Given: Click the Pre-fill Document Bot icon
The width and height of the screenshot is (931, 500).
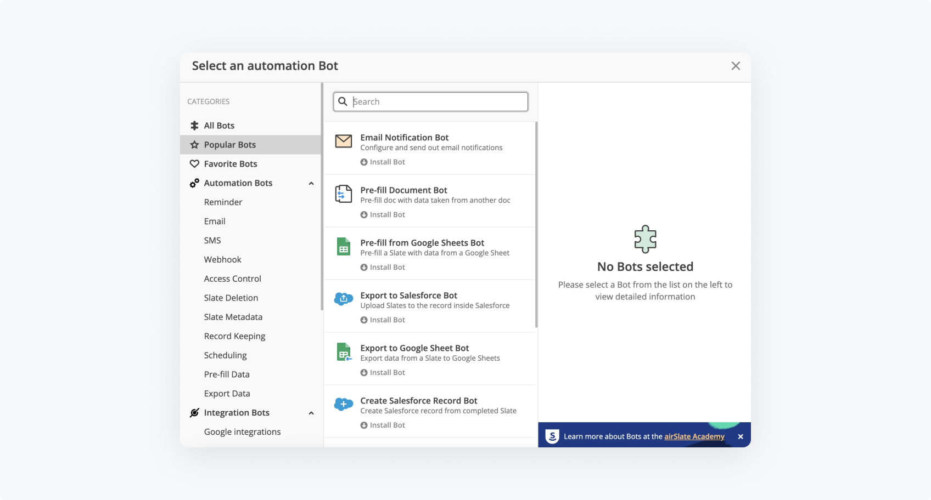Looking at the screenshot, I should [344, 194].
